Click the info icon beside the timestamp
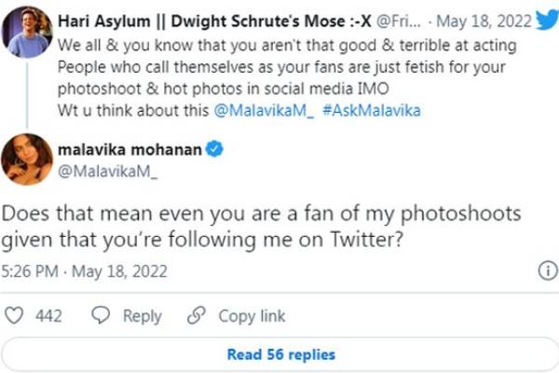This screenshot has width=559, height=373. (x=546, y=271)
